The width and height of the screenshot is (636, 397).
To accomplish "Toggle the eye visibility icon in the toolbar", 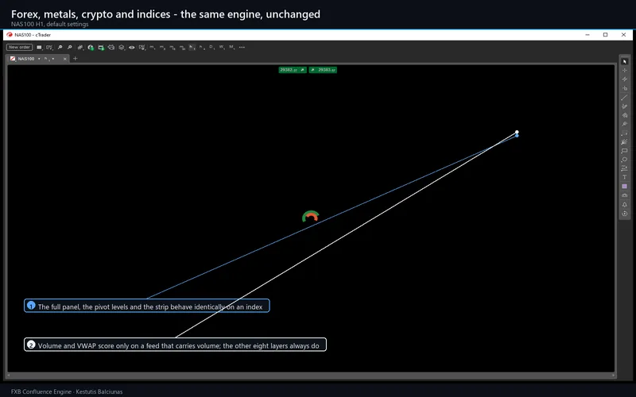I will [x=132, y=48].
